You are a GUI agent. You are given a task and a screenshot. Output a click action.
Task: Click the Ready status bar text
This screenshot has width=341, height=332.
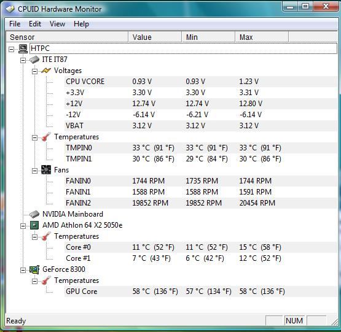pos(16,321)
